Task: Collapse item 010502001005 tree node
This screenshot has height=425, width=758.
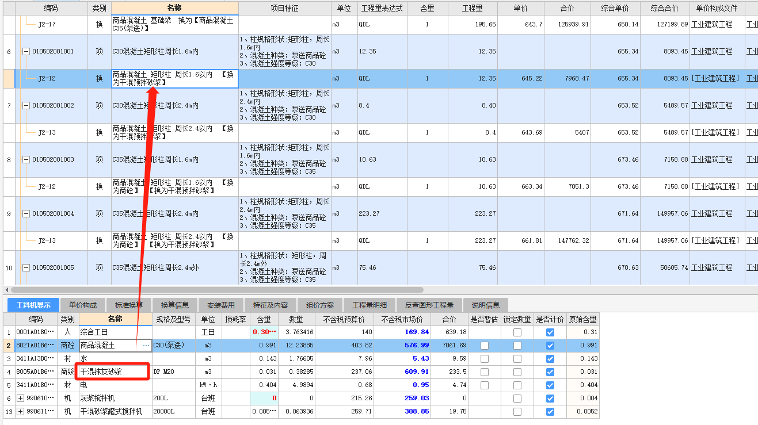Action: tap(26, 267)
